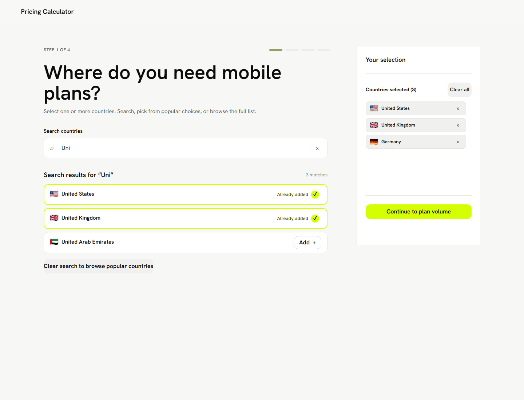Click the United Arab Emirates flag icon

54,242
